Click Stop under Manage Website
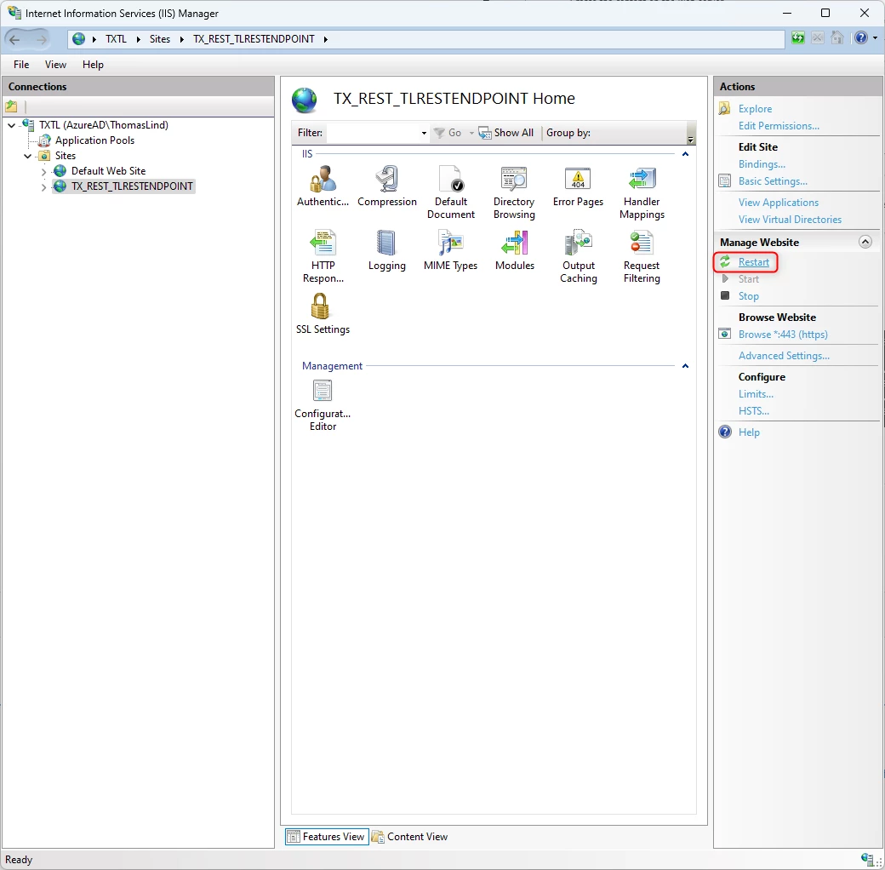Image resolution: width=885 pixels, height=870 pixels. (x=748, y=296)
